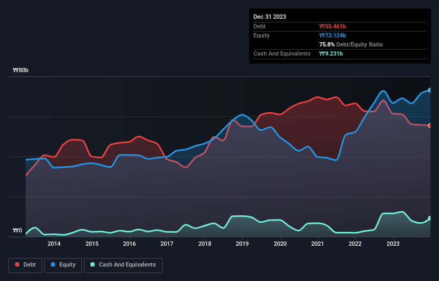Click the ₩55.461b debt value

click(333, 26)
